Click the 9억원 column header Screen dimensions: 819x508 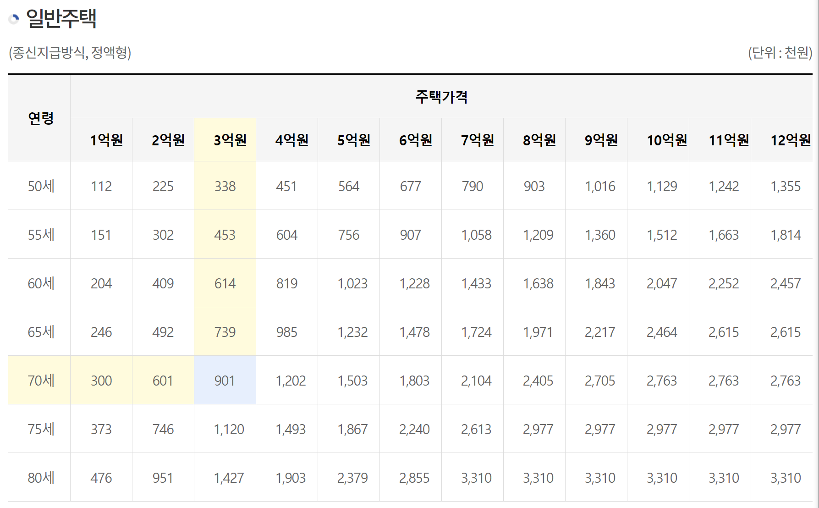pyautogui.click(x=596, y=140)
